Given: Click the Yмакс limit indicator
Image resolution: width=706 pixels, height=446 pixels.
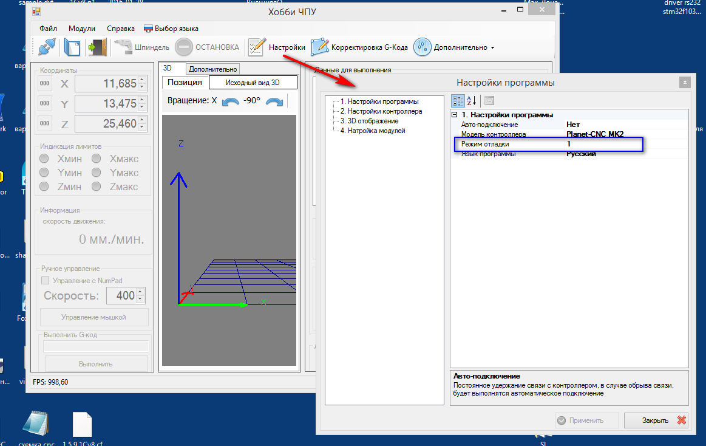Looking at the screenshot, I should [x=97, y=173].
